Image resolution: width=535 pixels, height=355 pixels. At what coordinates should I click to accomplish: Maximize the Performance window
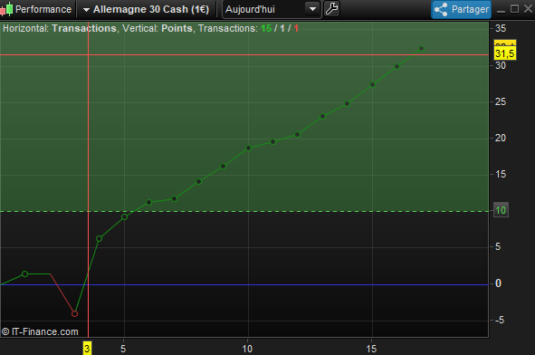coord(514,9)
